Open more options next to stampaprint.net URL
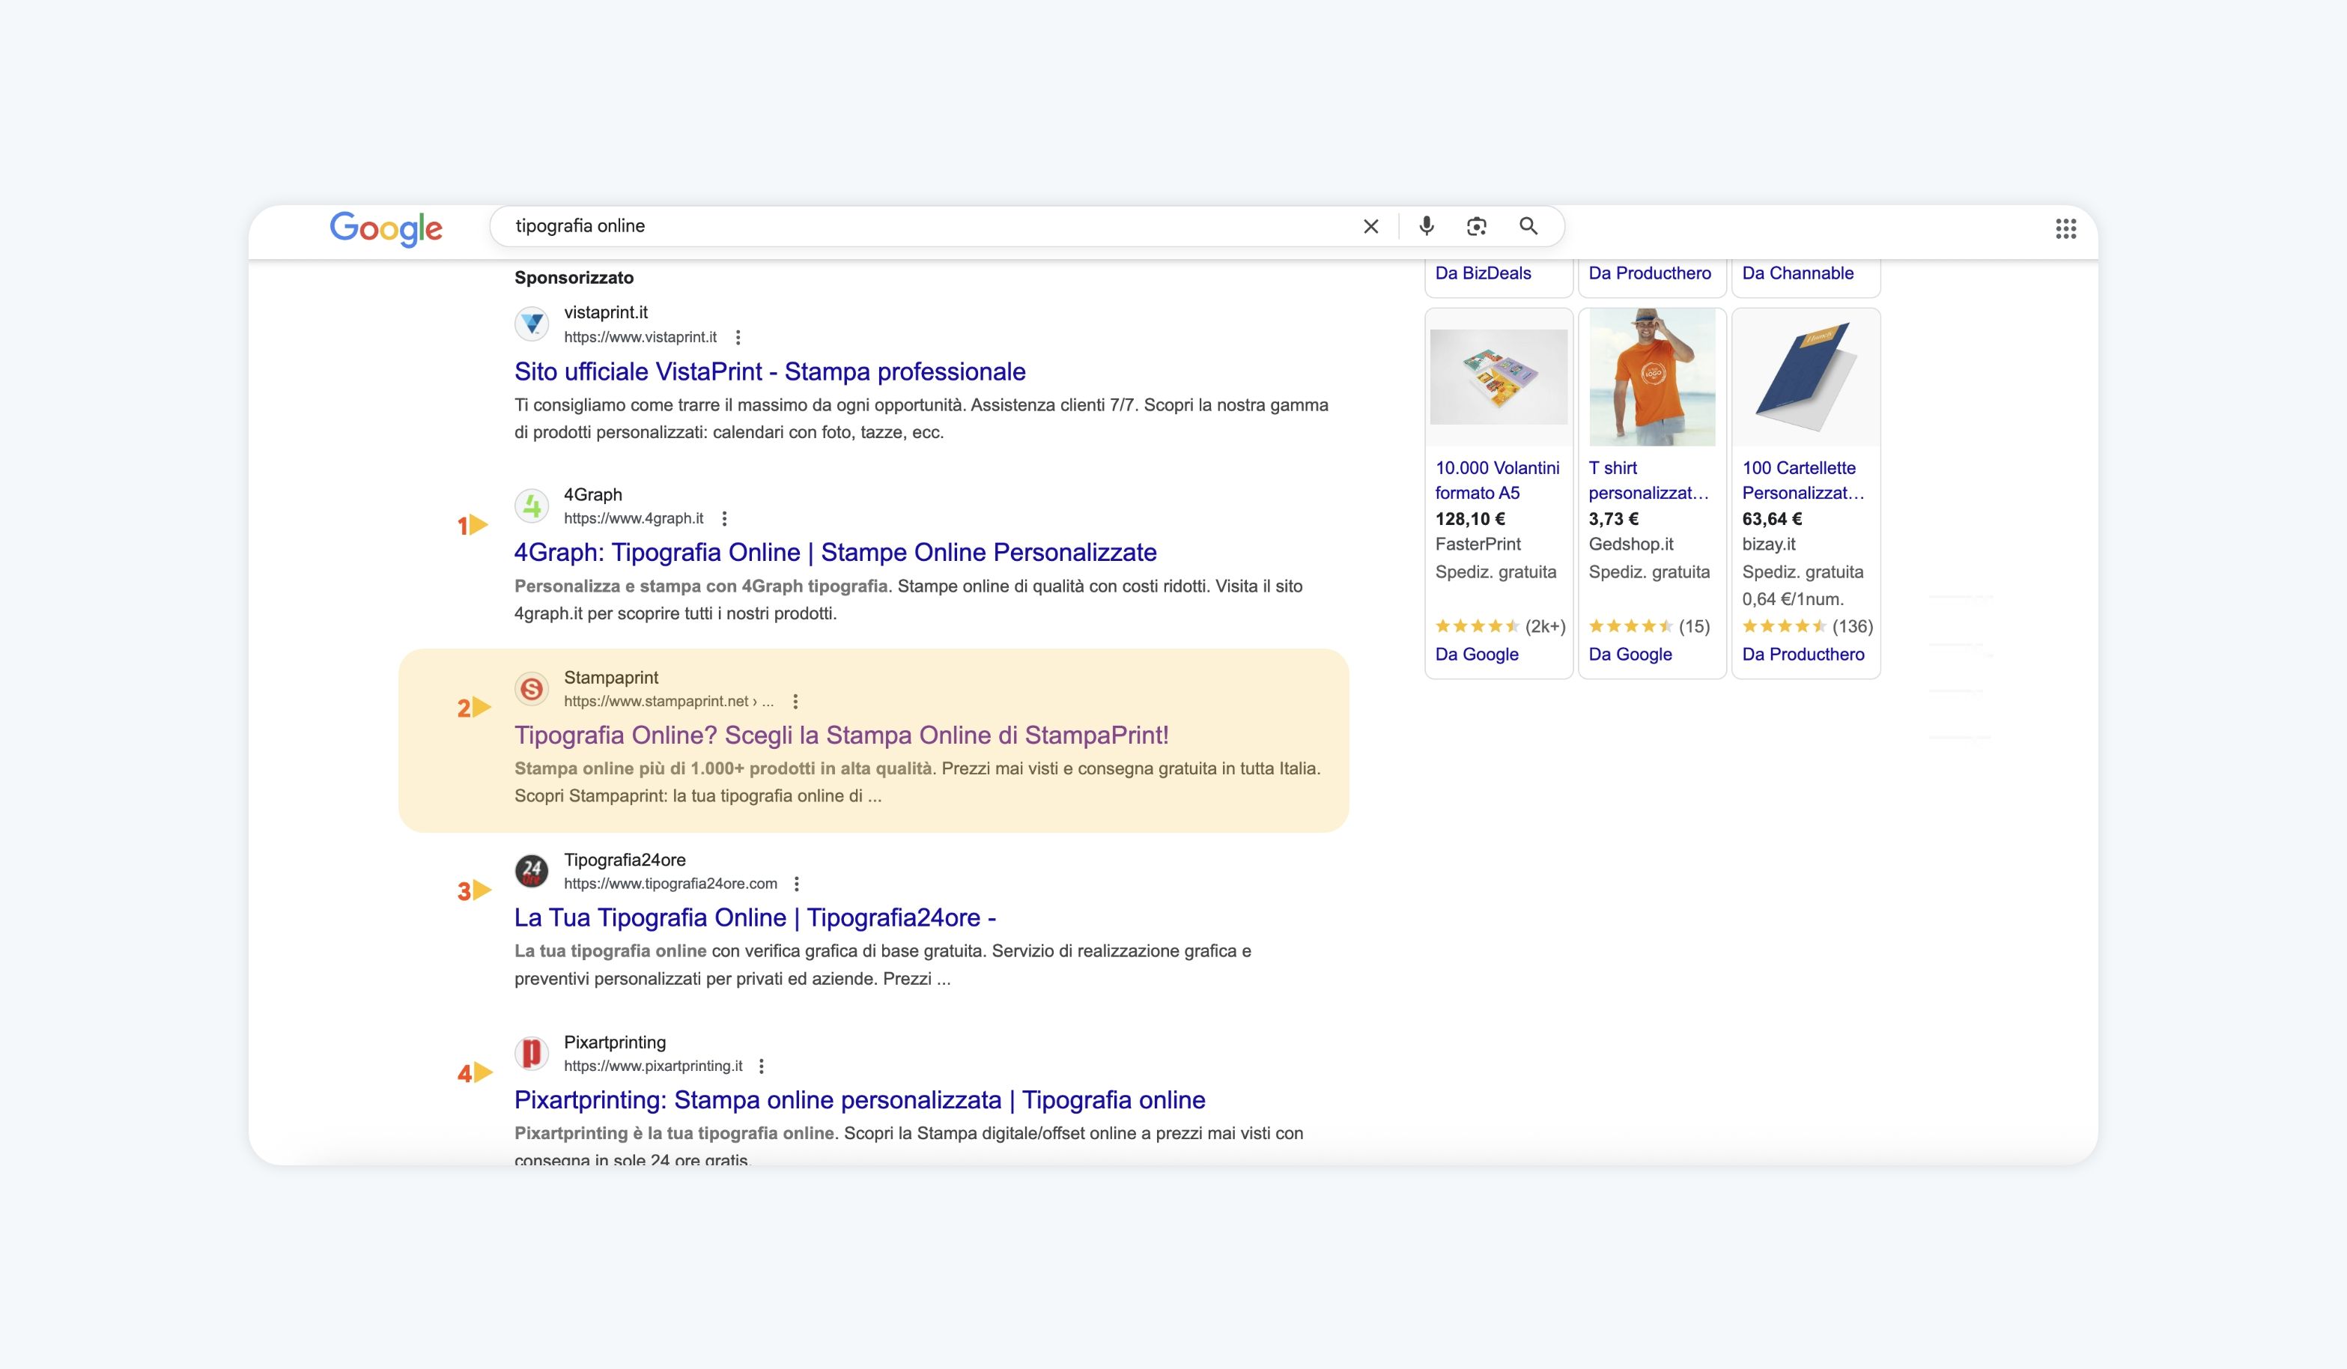 795,701
